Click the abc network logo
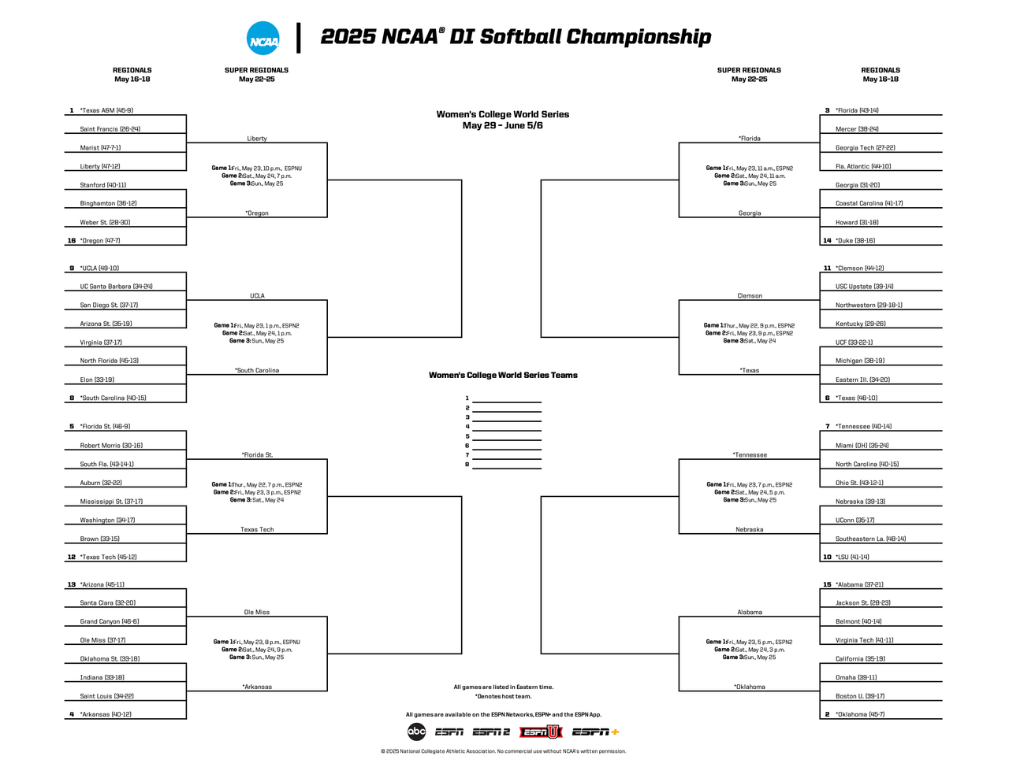 416,732
